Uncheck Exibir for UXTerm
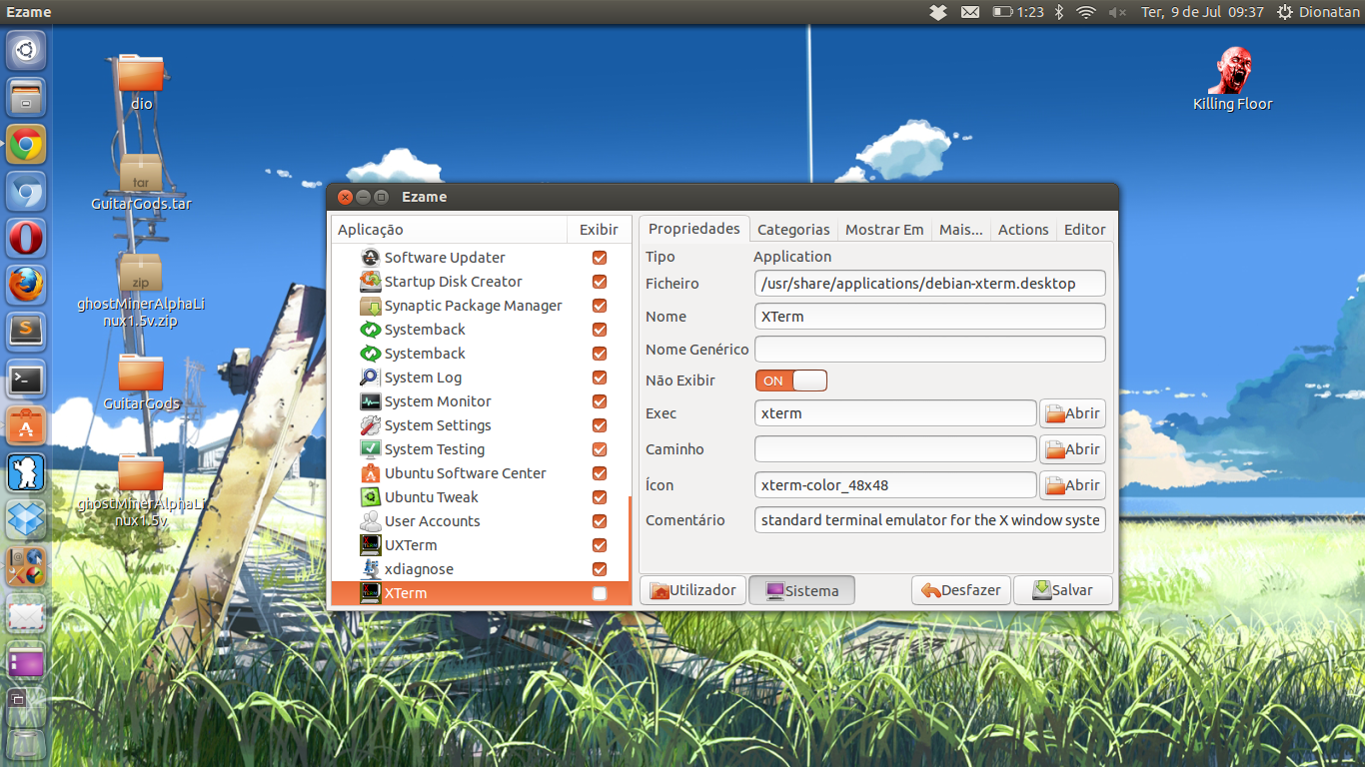Screen dimensions: 1365x767 point(599,544)
